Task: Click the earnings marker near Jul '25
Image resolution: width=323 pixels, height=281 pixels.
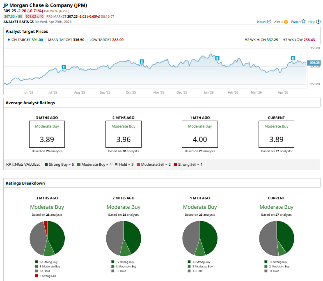Action: click(64, 66)
